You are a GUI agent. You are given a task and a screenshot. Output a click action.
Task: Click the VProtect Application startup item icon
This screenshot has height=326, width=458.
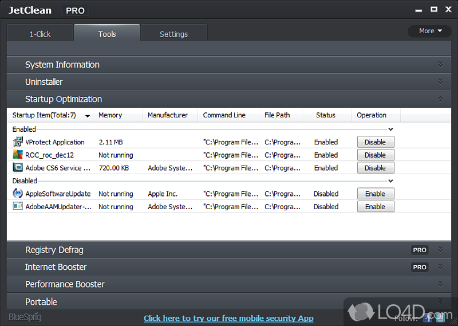[x=18, y=142]
